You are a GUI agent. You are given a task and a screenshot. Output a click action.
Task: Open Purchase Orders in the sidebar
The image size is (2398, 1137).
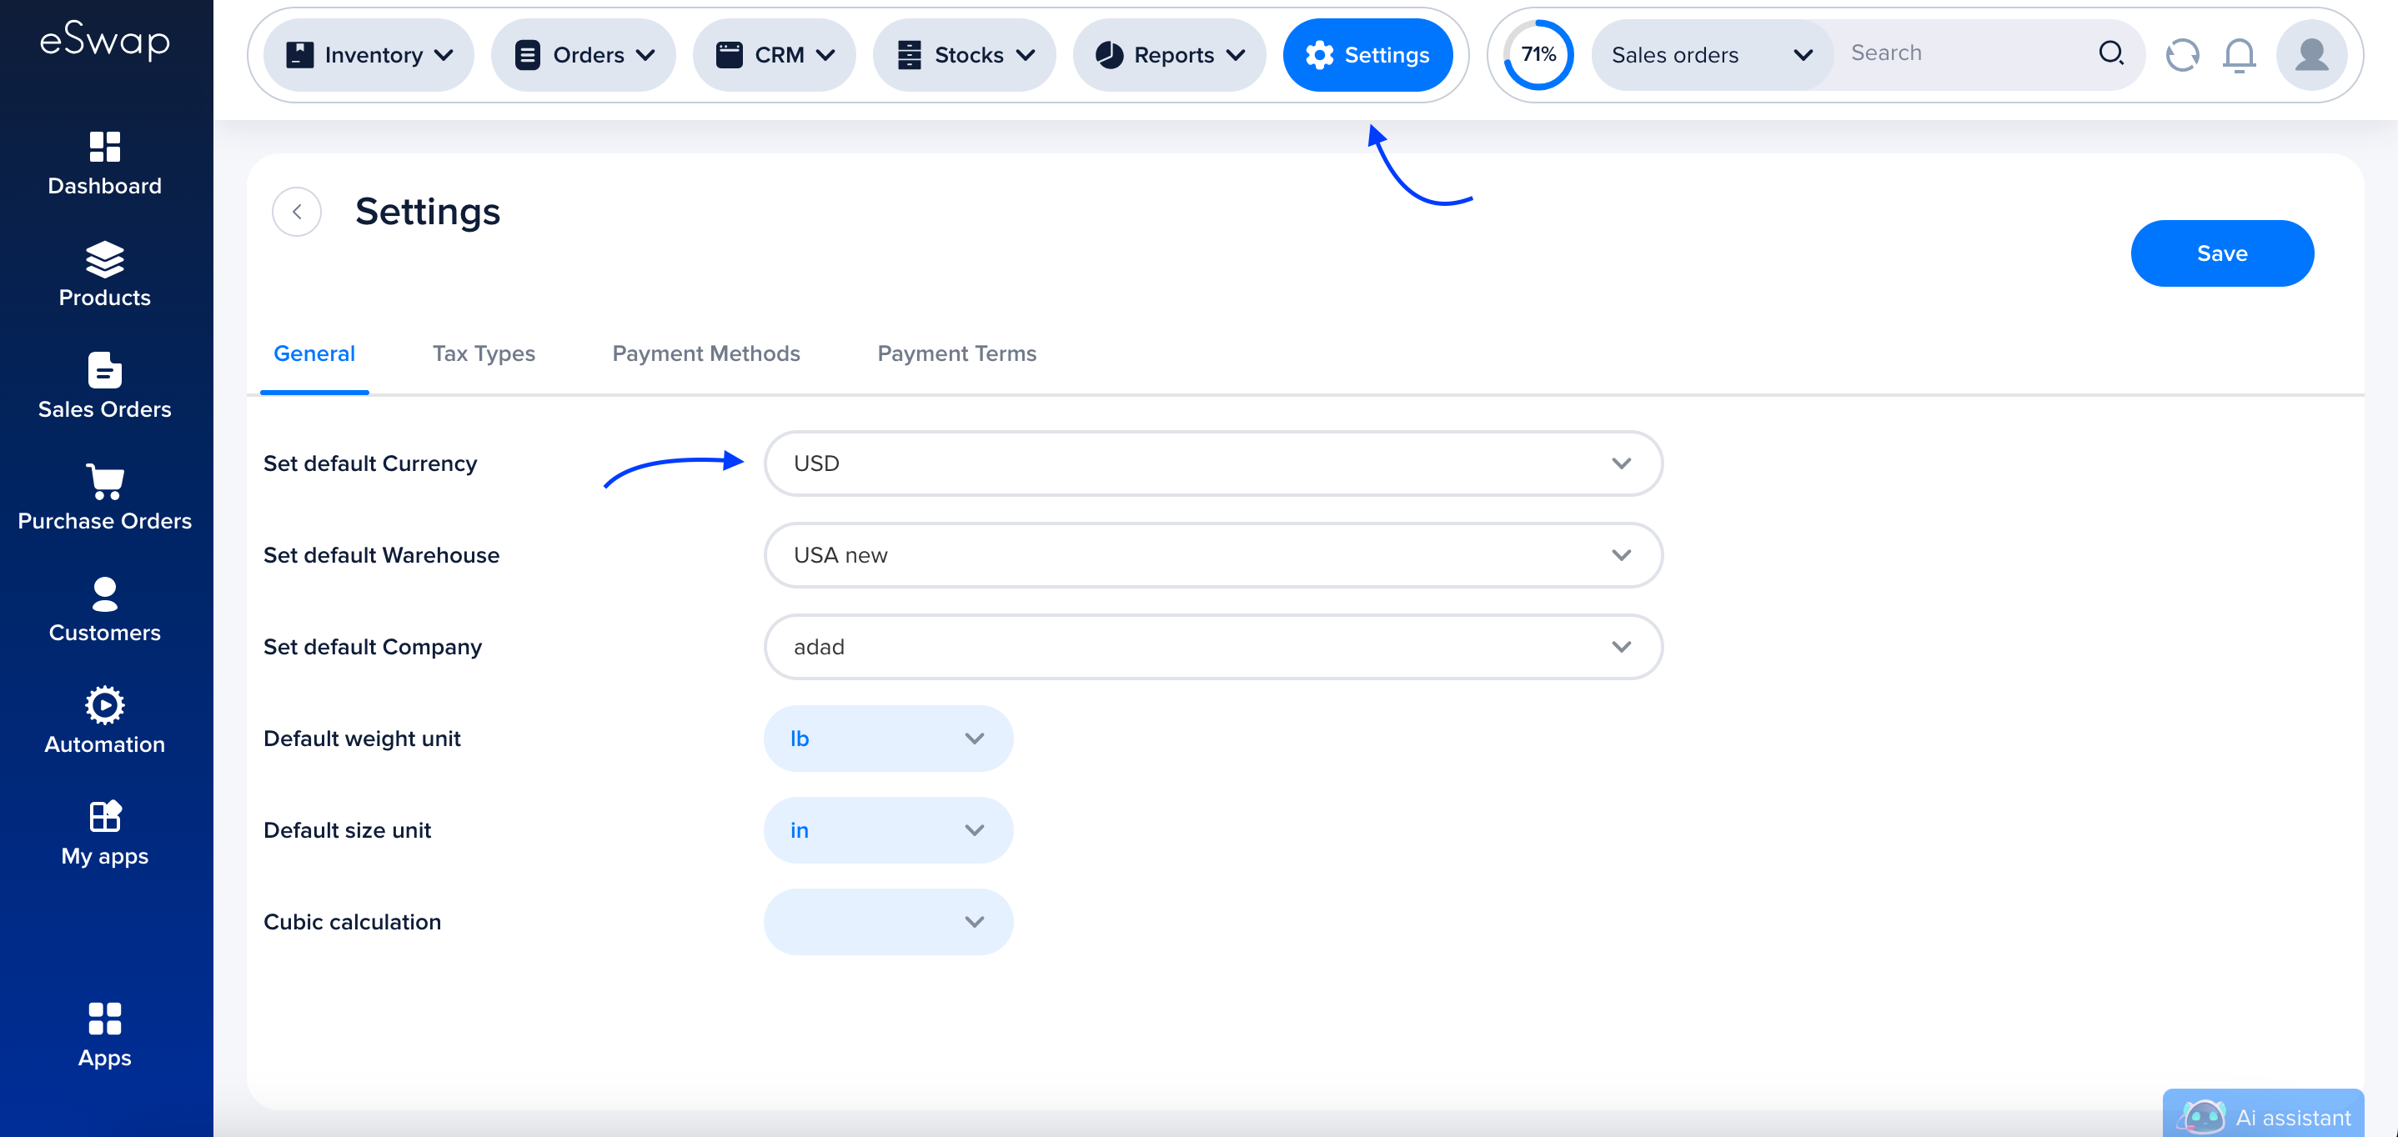pyautogui.click(x=104, y=498)
